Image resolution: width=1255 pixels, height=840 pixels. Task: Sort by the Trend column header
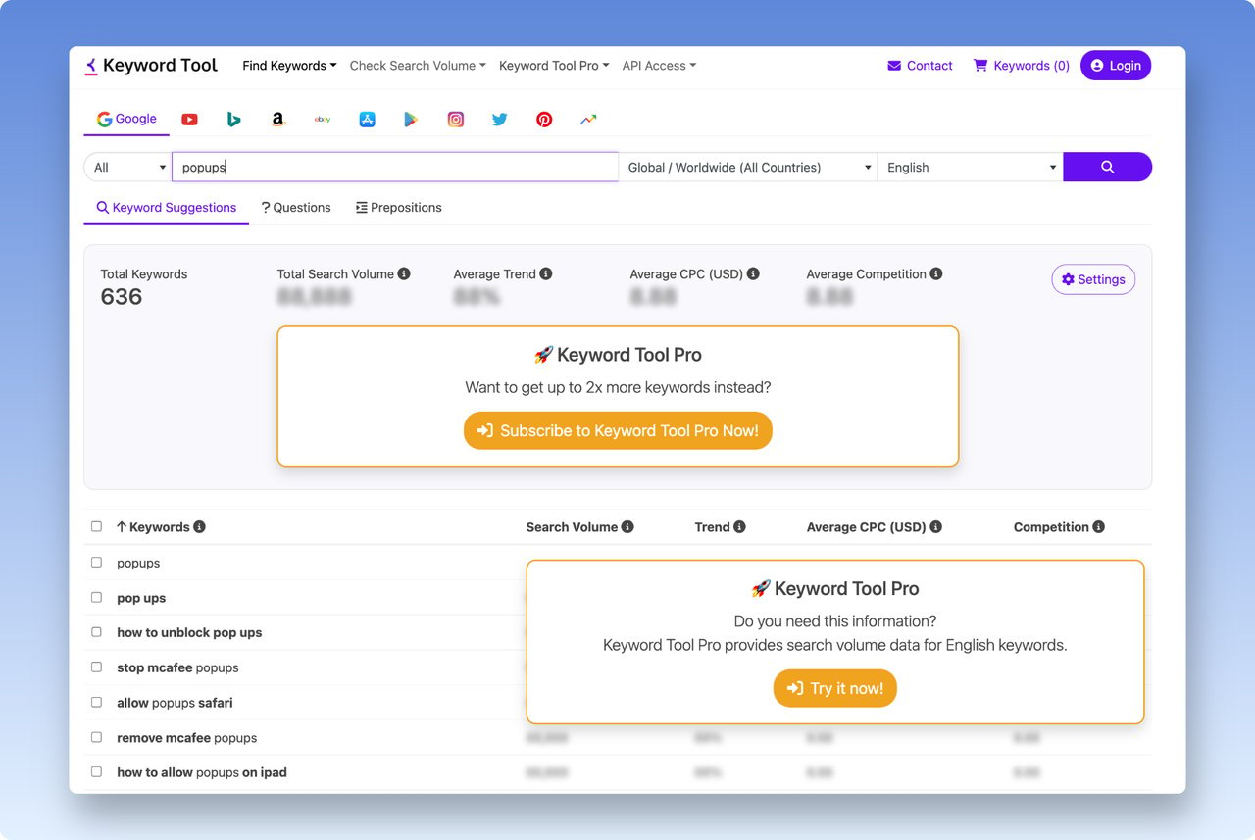(712, 527)
